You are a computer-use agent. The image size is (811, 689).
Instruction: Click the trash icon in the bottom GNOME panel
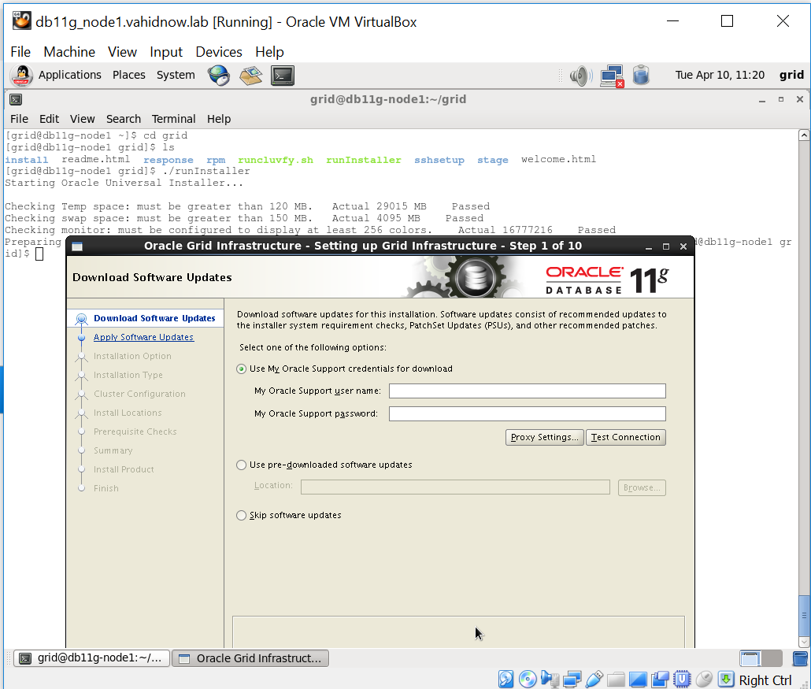tap(800, 658)
